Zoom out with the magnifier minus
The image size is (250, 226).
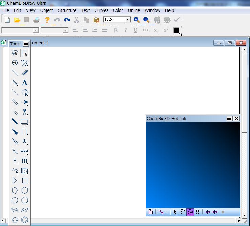click(146, 20)
